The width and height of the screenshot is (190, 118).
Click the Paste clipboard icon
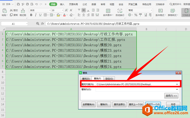tap(5, 11)
